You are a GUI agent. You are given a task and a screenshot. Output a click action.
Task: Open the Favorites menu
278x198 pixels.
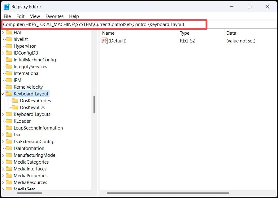coord(54,16)
